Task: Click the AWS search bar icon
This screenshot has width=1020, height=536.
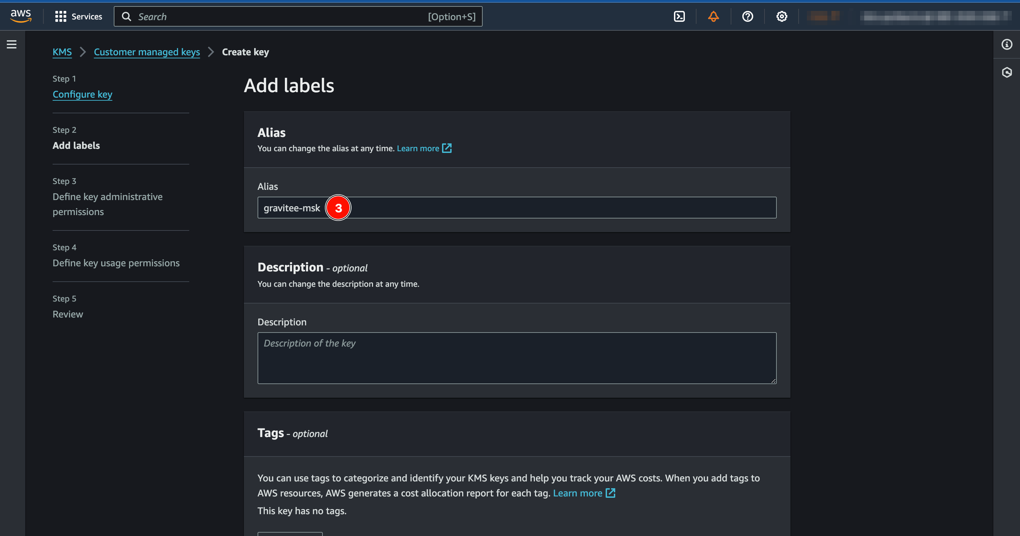Action: click(129, 17)
